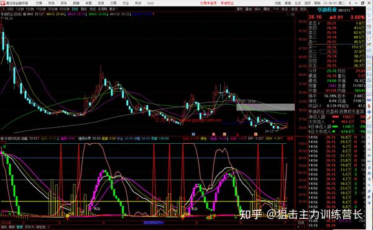Open the 多周期 multi-period view

coord(103,9)
